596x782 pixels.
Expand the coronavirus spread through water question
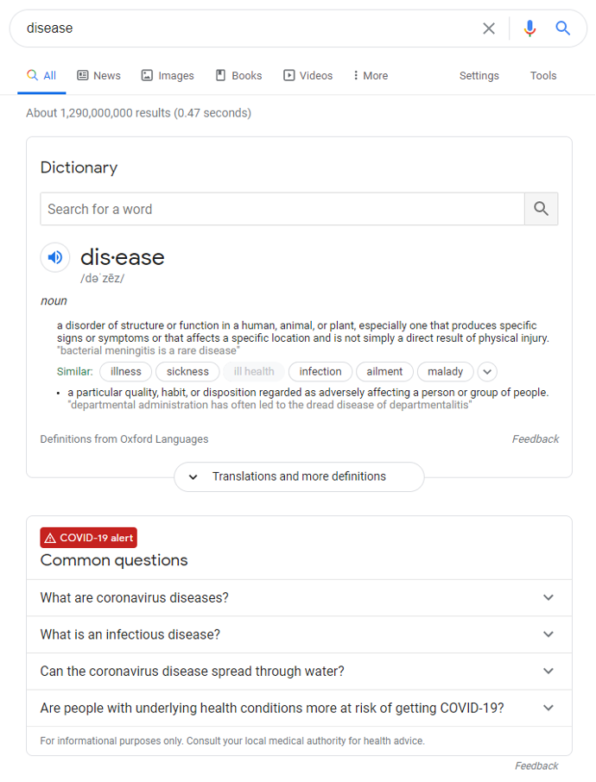pyautogui.click(x=299, y=672)
